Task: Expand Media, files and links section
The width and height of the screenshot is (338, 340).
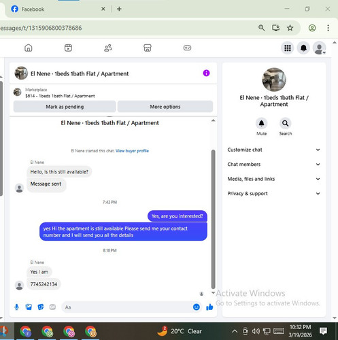Action: click(x=274, y=179)
